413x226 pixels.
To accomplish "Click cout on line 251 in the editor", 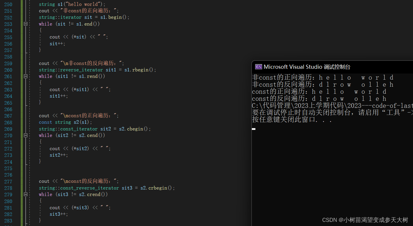I will 44,11.
